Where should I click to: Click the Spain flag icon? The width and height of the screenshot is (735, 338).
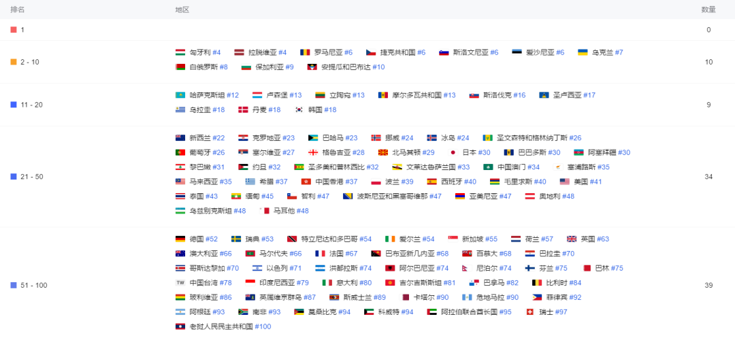431,182
